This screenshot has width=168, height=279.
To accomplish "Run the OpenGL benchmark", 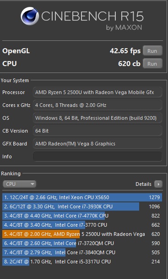I will click(152, 51).
